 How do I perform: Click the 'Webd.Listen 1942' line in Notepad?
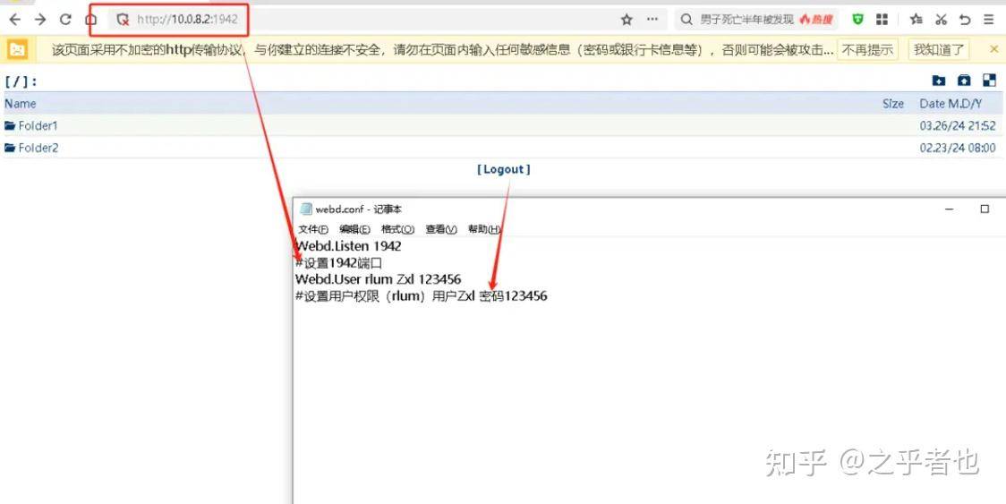click(348, 246)
